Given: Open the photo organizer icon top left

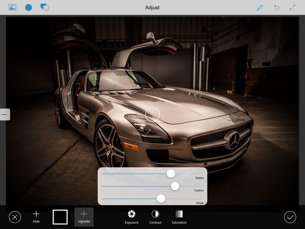Looking at the screenshot, I should pos(12,7).
